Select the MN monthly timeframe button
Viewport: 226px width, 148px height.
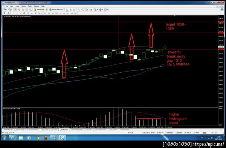[75, 13]
